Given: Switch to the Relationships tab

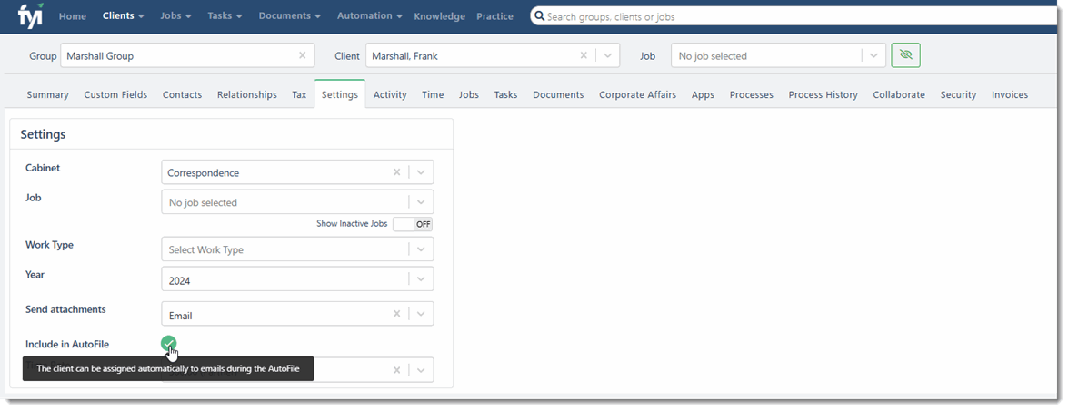Looking at the screenshot, I should pos(247,94).
